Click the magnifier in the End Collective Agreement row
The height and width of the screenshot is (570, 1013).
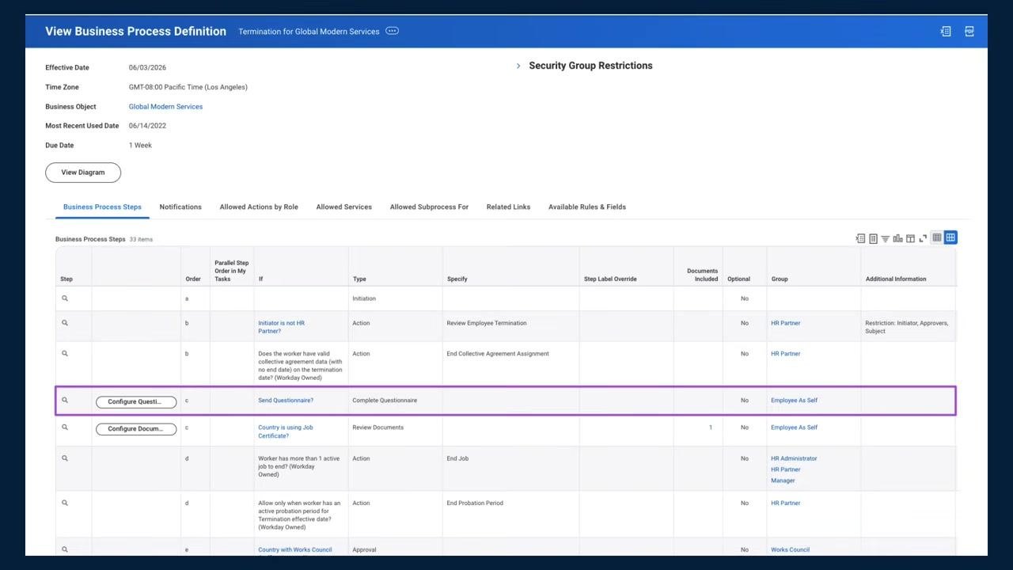click(x=65, y=354)
